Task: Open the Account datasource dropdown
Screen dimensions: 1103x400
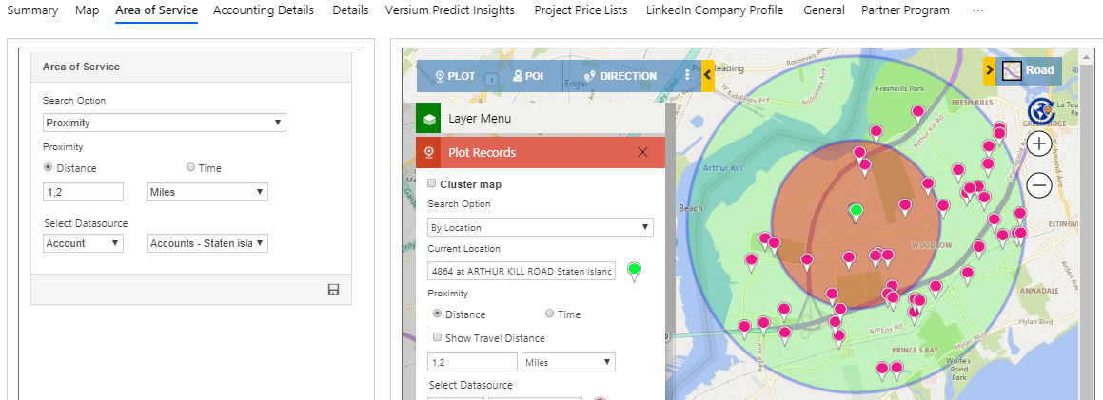Action: (84, 243)
